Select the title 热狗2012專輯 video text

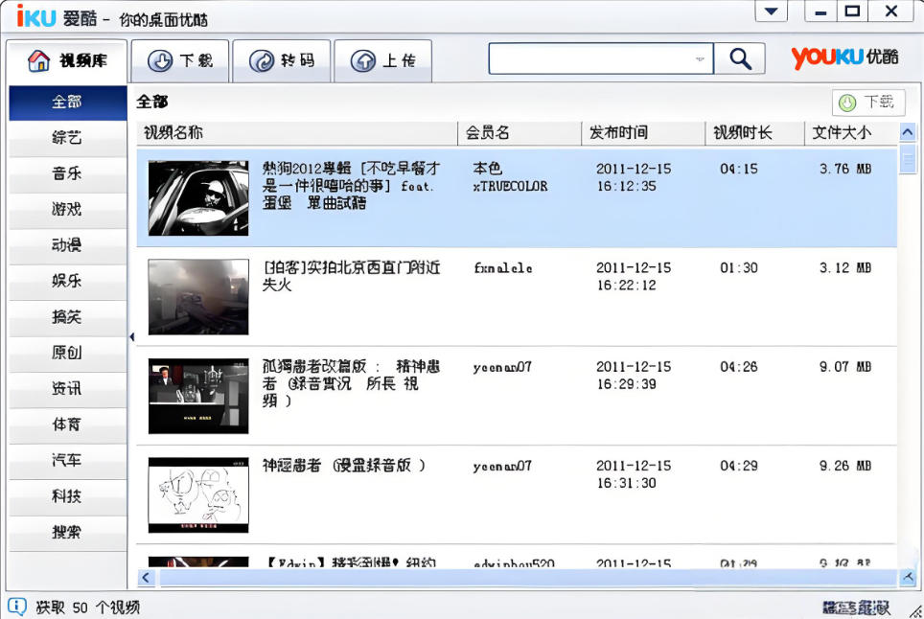coord(351,186)
